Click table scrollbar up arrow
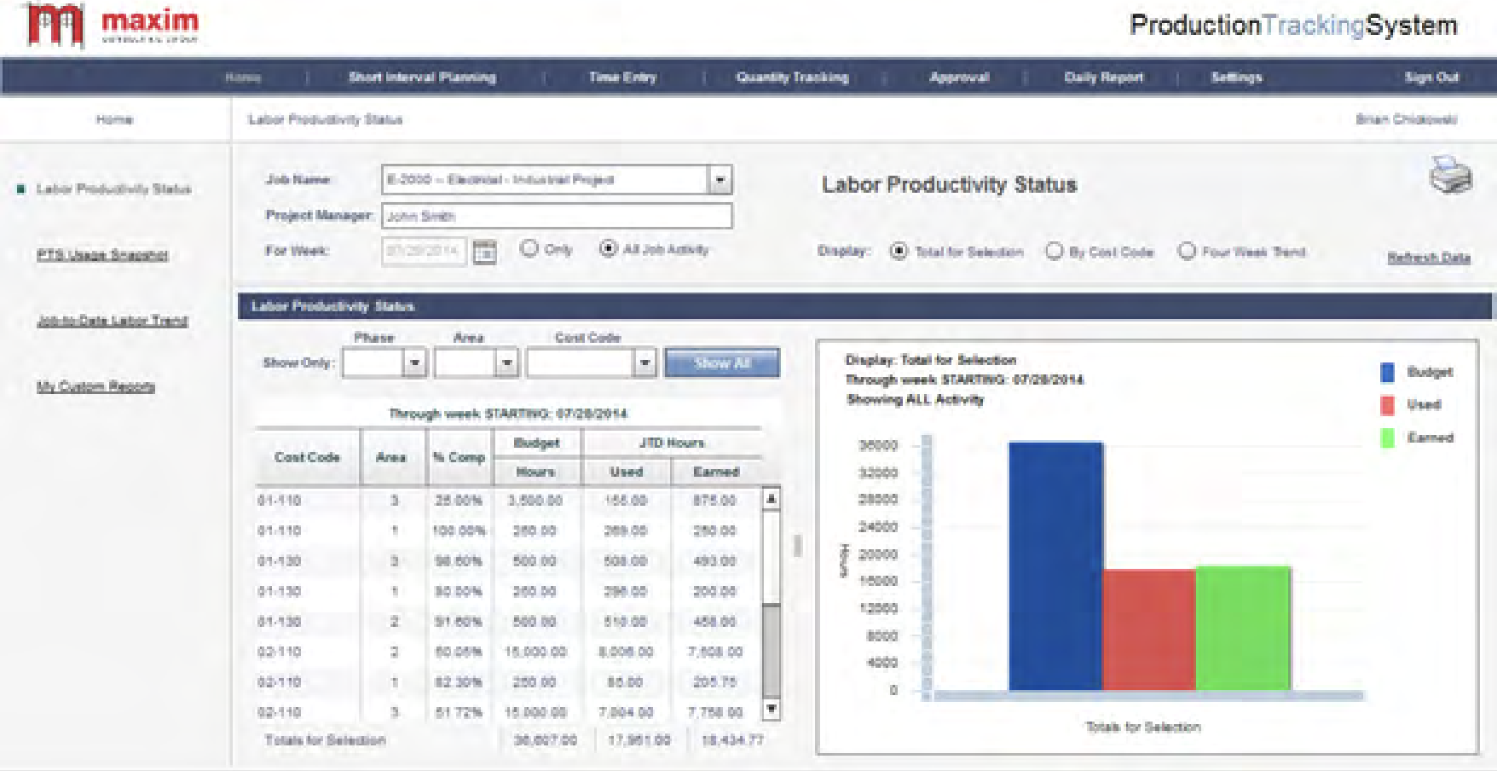This screenshot has height=771, width=1497. 772,498
